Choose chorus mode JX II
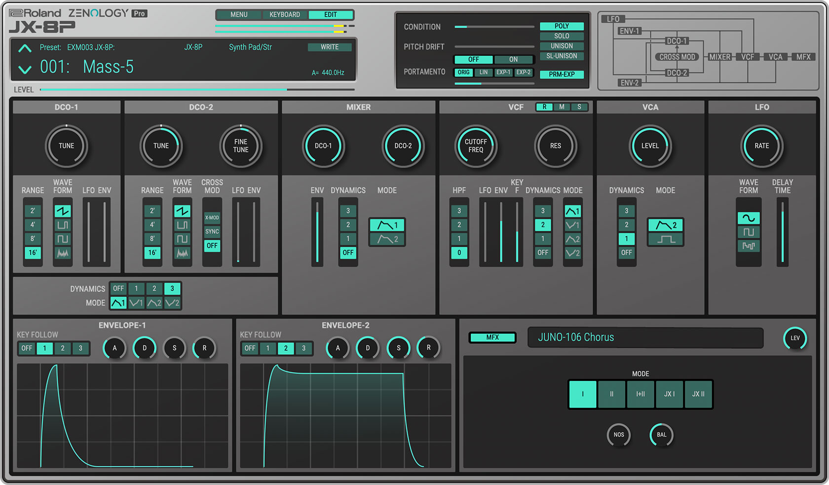This screenshot has width=829, height=485. (698, 394)
